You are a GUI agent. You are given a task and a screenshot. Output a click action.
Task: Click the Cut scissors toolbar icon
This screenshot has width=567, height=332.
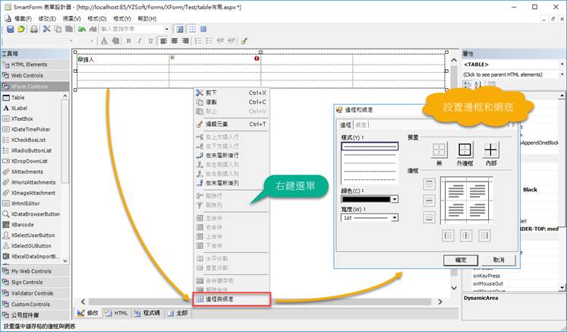[x=47, y=29]
